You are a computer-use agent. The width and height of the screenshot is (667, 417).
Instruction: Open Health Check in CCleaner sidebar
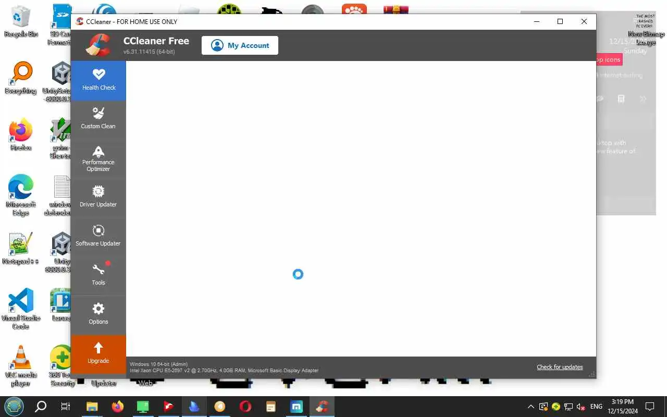[98, 80]
